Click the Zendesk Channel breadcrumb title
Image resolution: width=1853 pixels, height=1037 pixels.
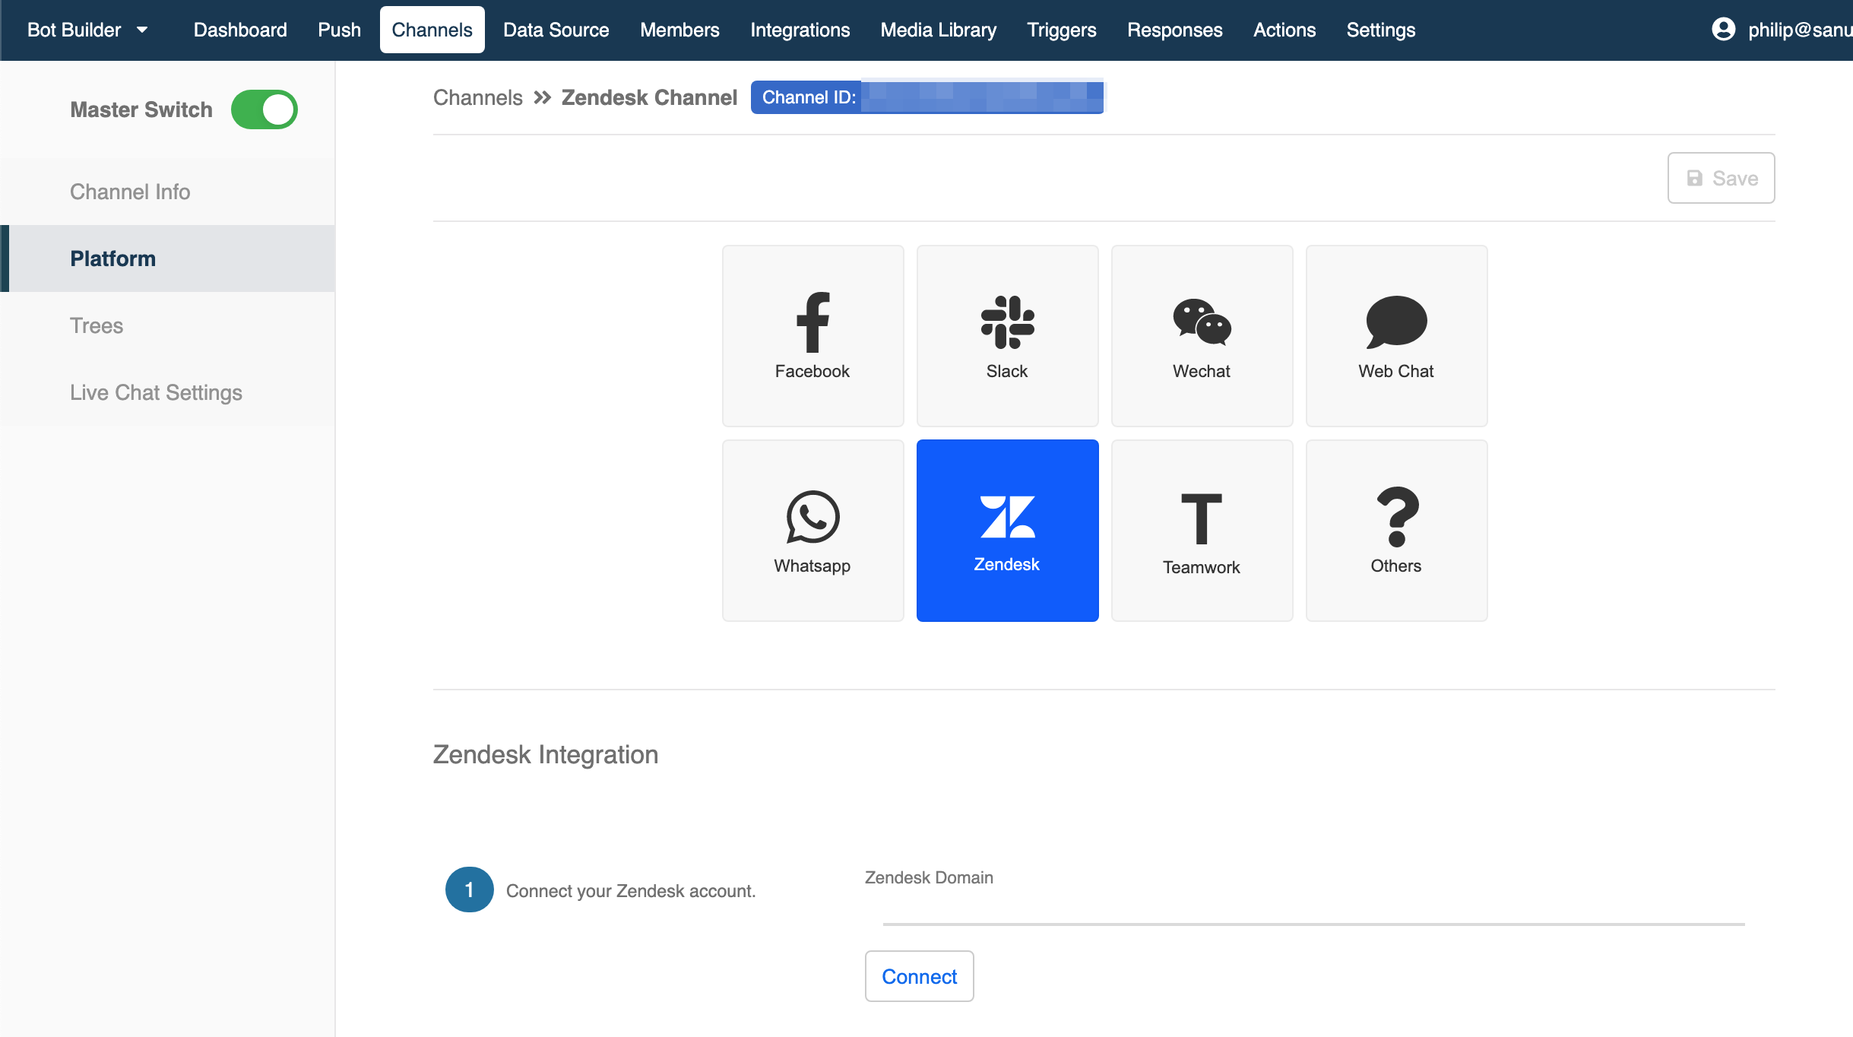click(x=649, y=97)
